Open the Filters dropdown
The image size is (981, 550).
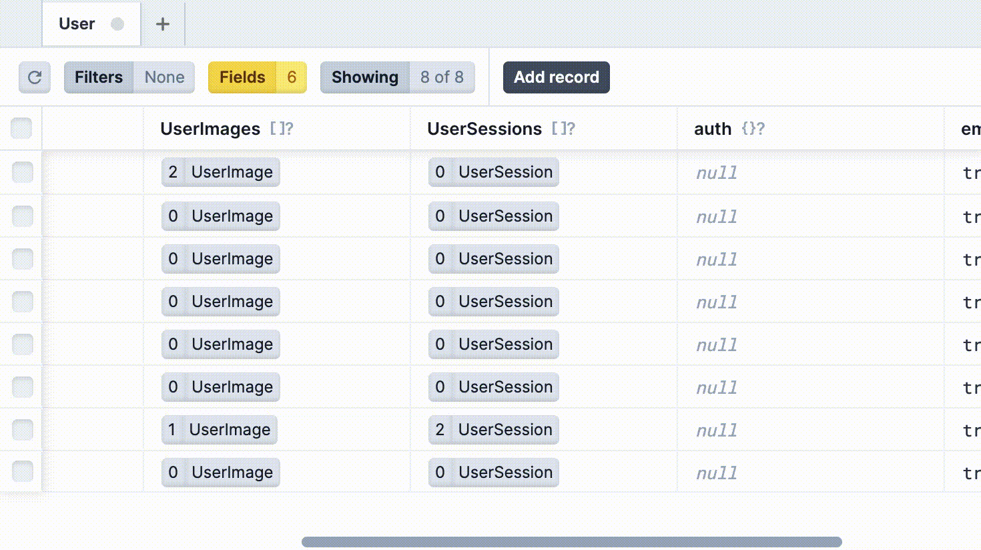(129, 77)
